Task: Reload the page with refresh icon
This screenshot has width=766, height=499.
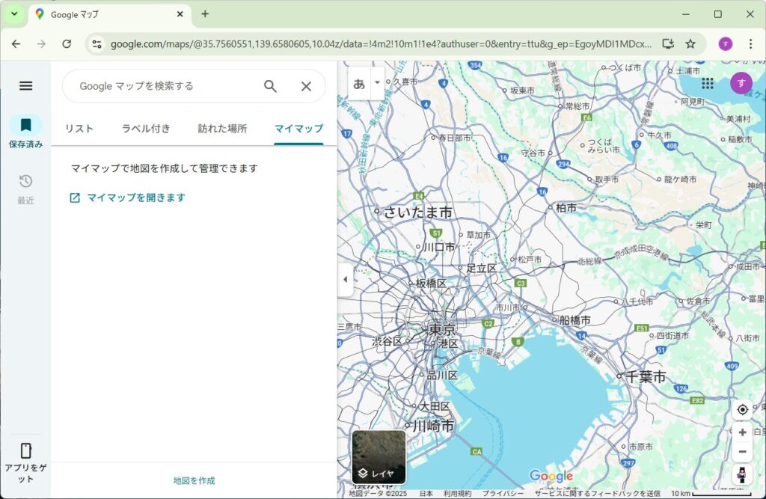Action: [x=67, y=44]
